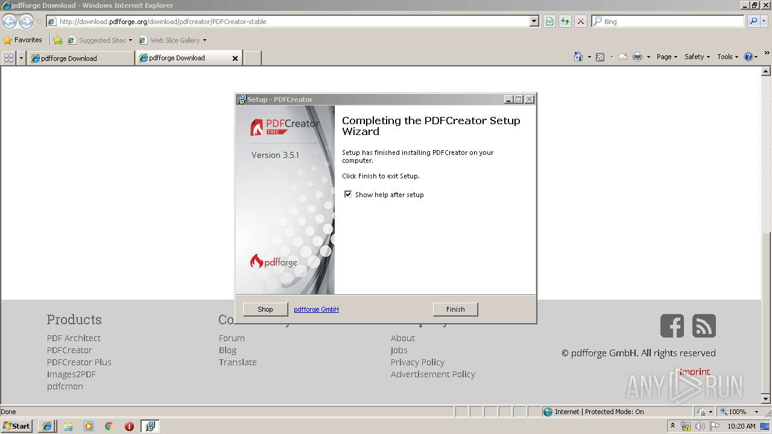Print the page with the printer icon
Screen dimensions: 772x434
pyautogui.click(x=638, y=57)
